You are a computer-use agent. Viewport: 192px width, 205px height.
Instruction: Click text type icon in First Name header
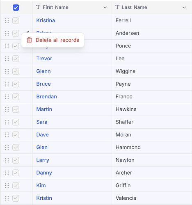point(38,7)
